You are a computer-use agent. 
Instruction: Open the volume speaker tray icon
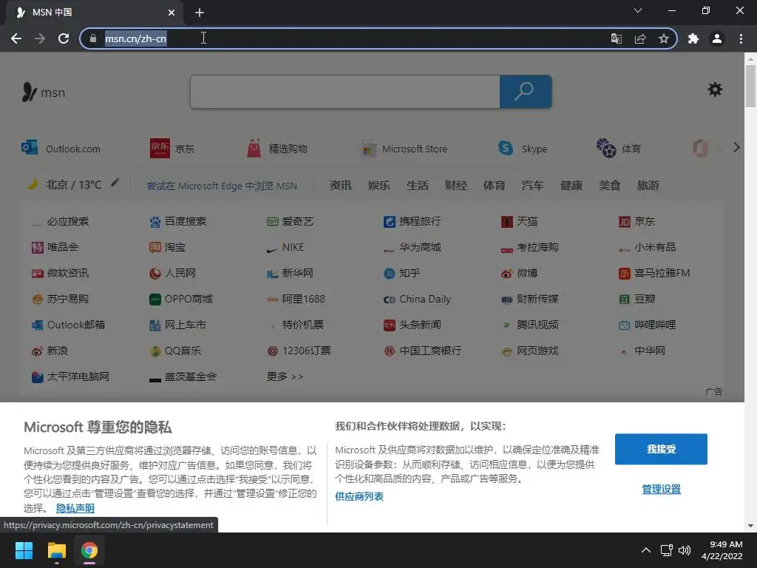coord(684,550)
